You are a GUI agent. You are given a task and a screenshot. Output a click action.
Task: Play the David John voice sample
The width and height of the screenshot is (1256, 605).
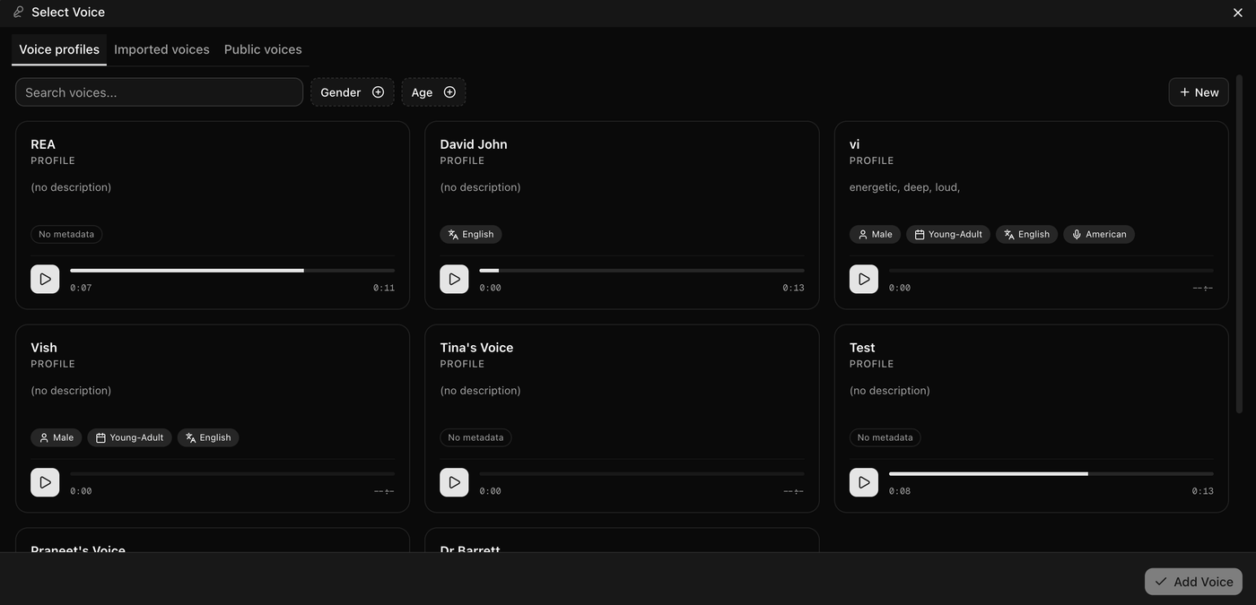coord(454,279)
